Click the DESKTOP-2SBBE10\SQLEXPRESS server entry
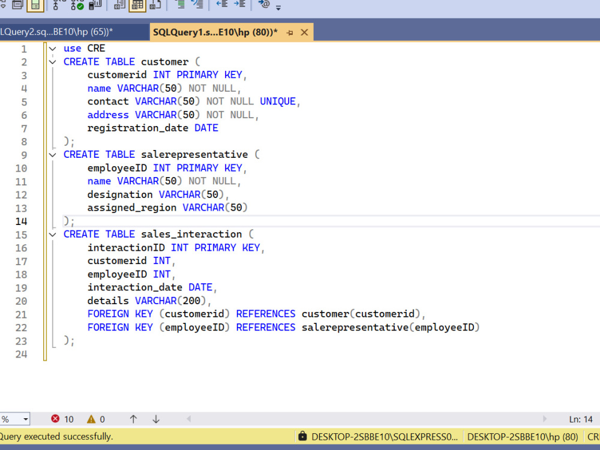This screenshot has height=450, width=600. pos(385,437)
